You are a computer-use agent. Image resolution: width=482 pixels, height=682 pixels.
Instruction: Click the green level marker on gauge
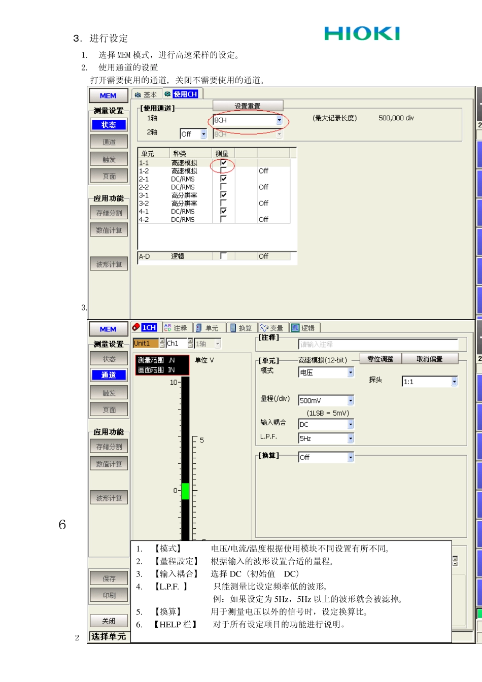185,491
